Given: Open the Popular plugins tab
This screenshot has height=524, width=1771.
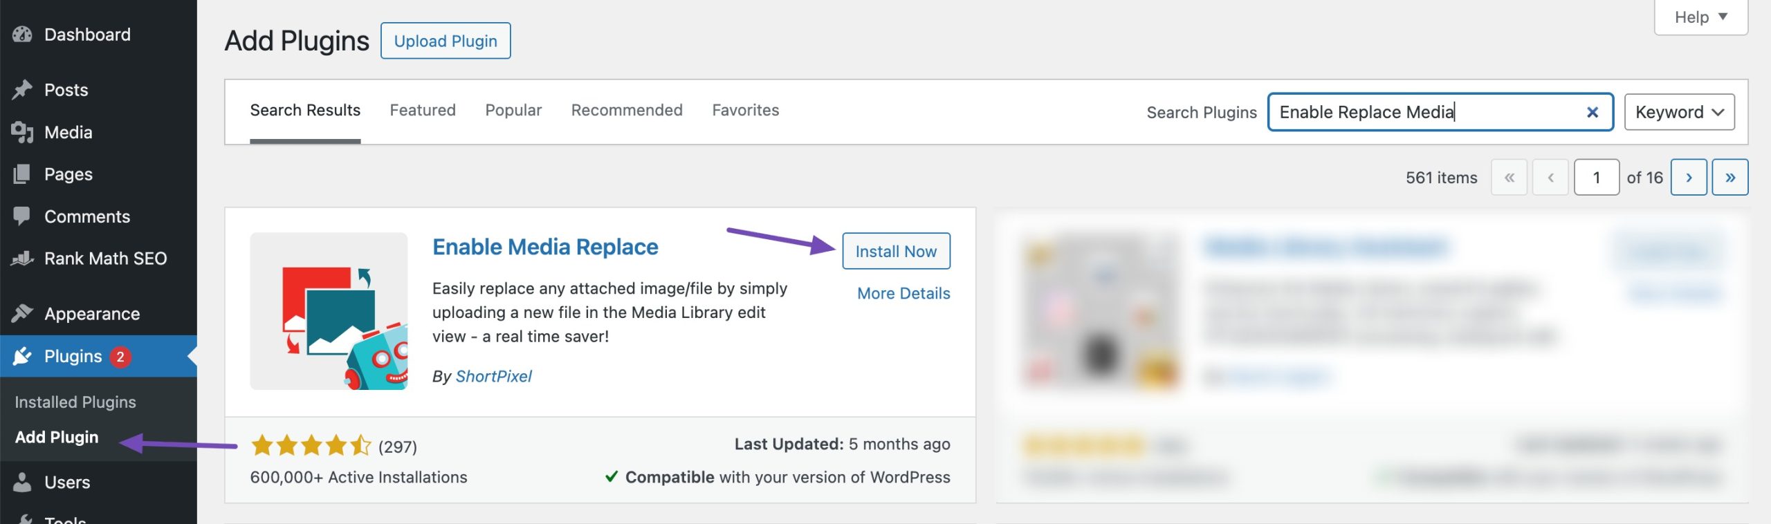Looking at the screenshot, I should pyautogui.click(x=513, y=111).
